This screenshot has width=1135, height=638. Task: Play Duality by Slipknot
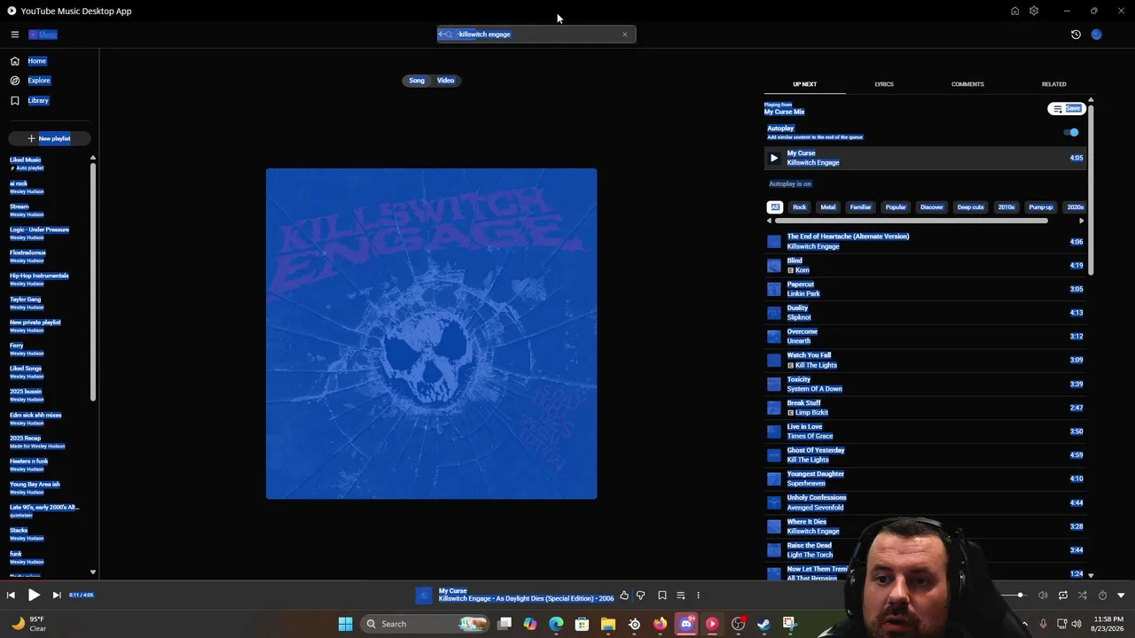926,313
